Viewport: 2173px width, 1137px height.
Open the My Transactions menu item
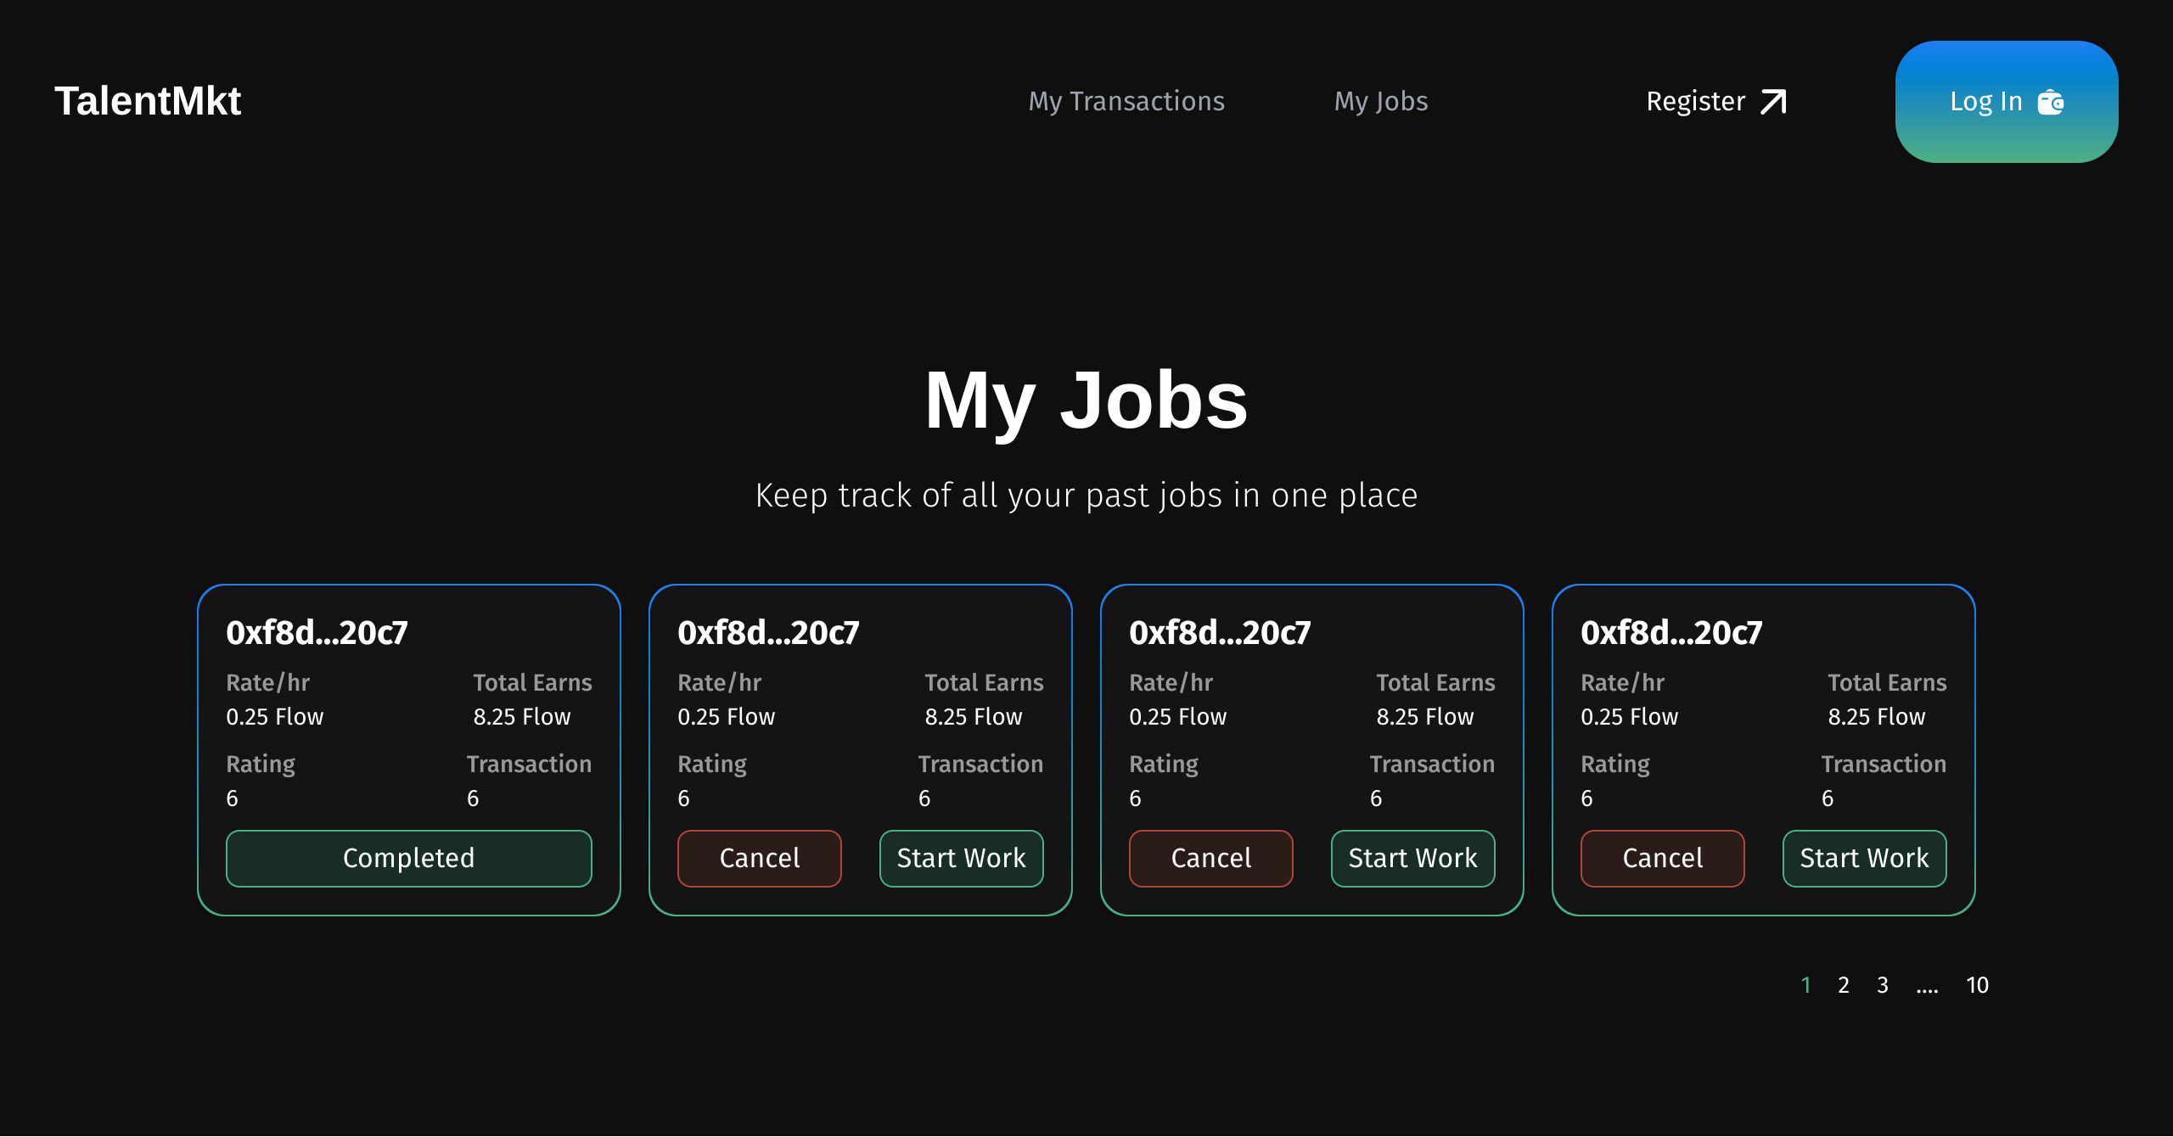click(x=1126, y=101)
